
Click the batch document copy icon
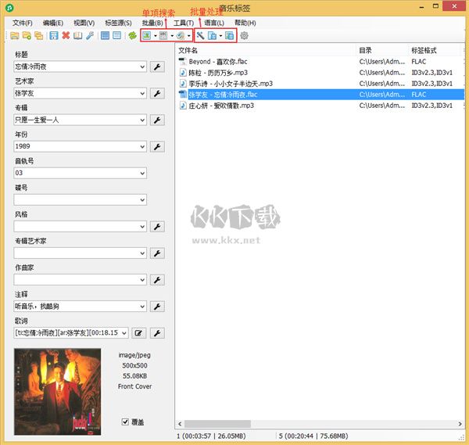click(212, 36)
